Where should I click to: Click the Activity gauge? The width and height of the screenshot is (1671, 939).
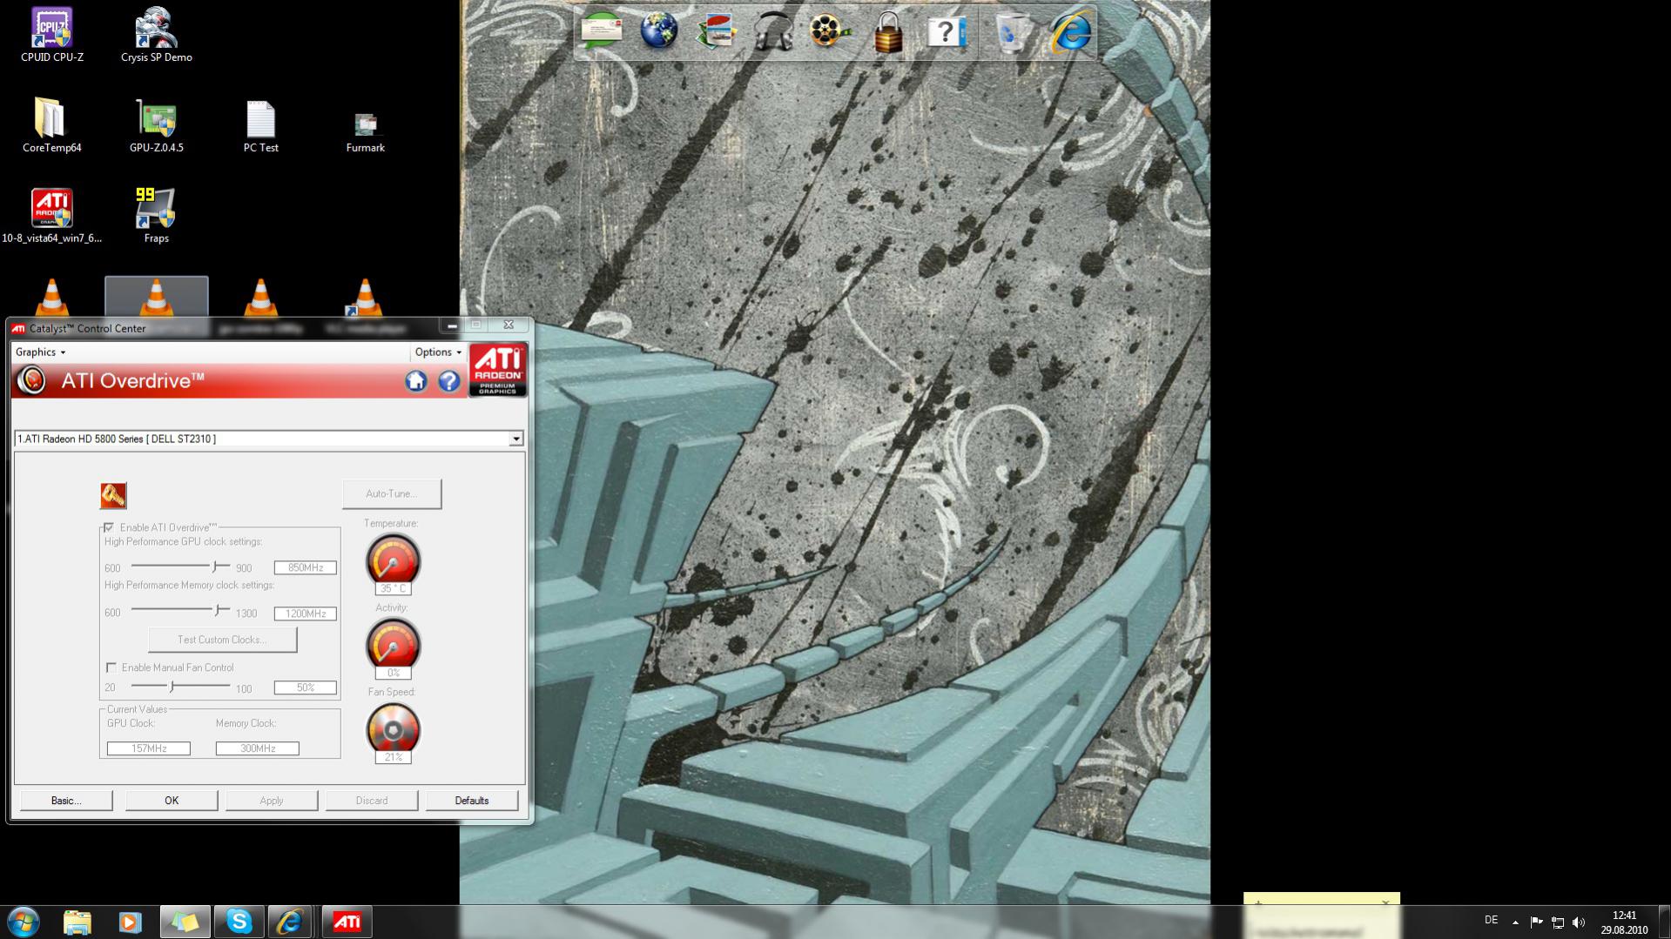point(393,646)
